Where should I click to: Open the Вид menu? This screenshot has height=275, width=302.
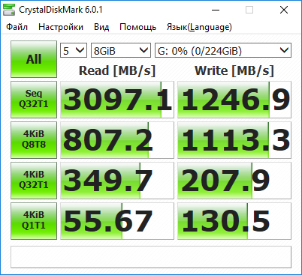[x=101, y=27]
